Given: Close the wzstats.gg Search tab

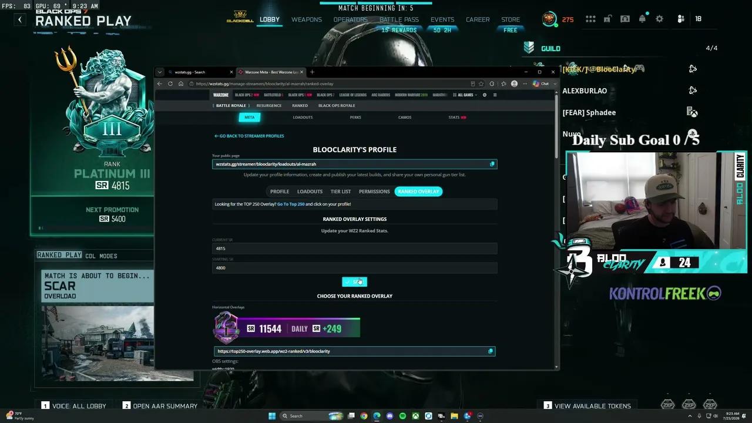Looking at the screenshot, I should pyautogui.click(x=231, y=72).
